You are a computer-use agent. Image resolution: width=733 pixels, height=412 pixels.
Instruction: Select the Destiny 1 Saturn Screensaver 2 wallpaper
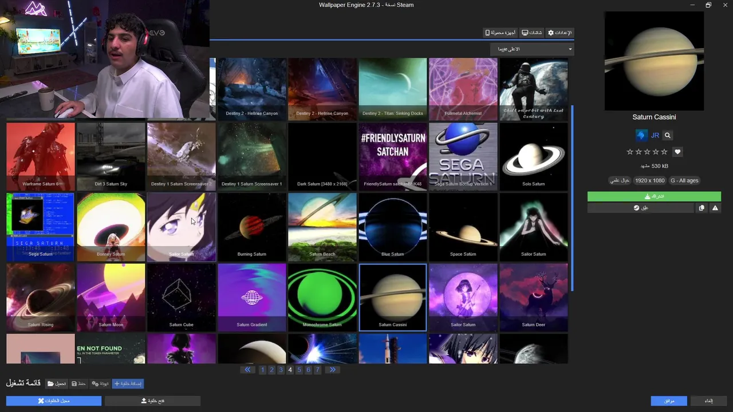(181, 156)
